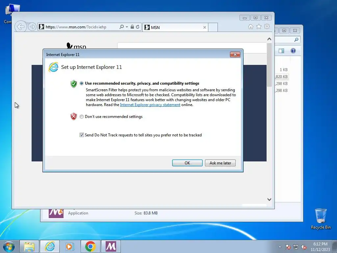Screen dimensions: 337x253
Task: Click the Internet Explorer Home icon
Action: pyautogui.click(x=250, y=27)
